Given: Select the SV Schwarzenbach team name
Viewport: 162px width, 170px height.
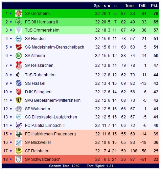Looking at the screenshot, I should coord(43,159).
